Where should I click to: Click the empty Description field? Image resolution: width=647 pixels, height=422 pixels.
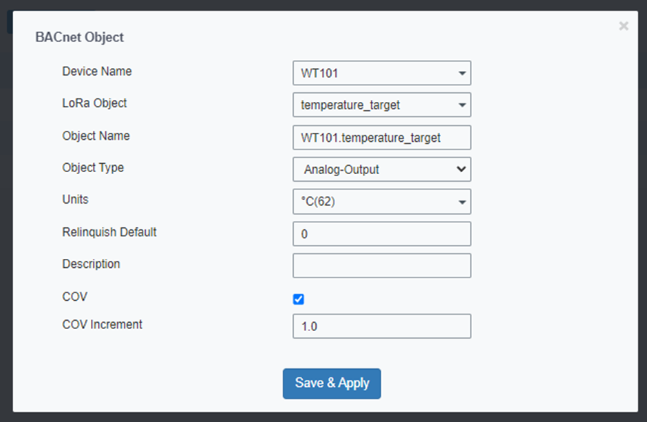point(382,266)
